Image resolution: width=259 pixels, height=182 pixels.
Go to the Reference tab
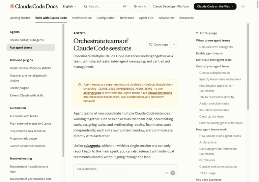(127, 18)
